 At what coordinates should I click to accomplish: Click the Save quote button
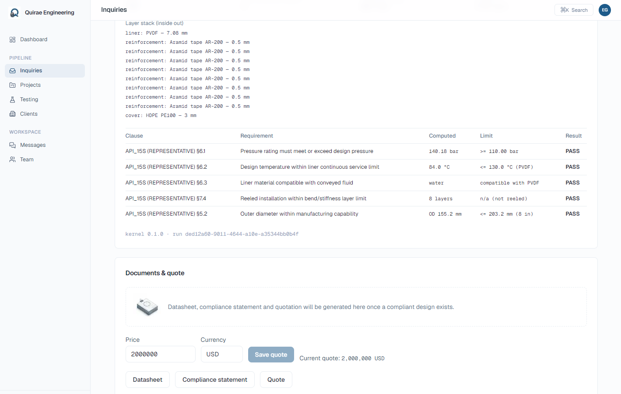(x=271, y=355)
